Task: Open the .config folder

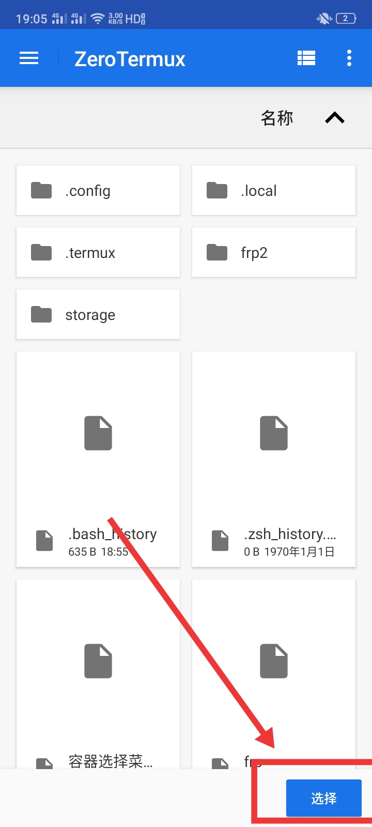Action: (98, 190)
